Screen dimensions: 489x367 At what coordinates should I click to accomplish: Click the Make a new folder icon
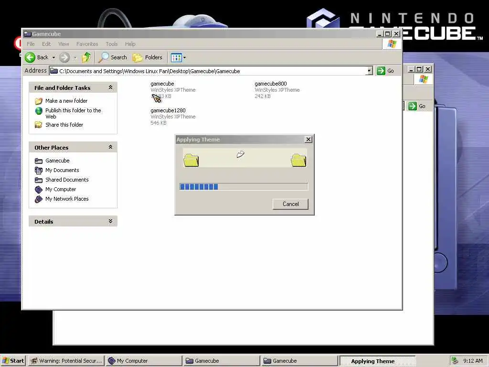click(x=39, y=101)
